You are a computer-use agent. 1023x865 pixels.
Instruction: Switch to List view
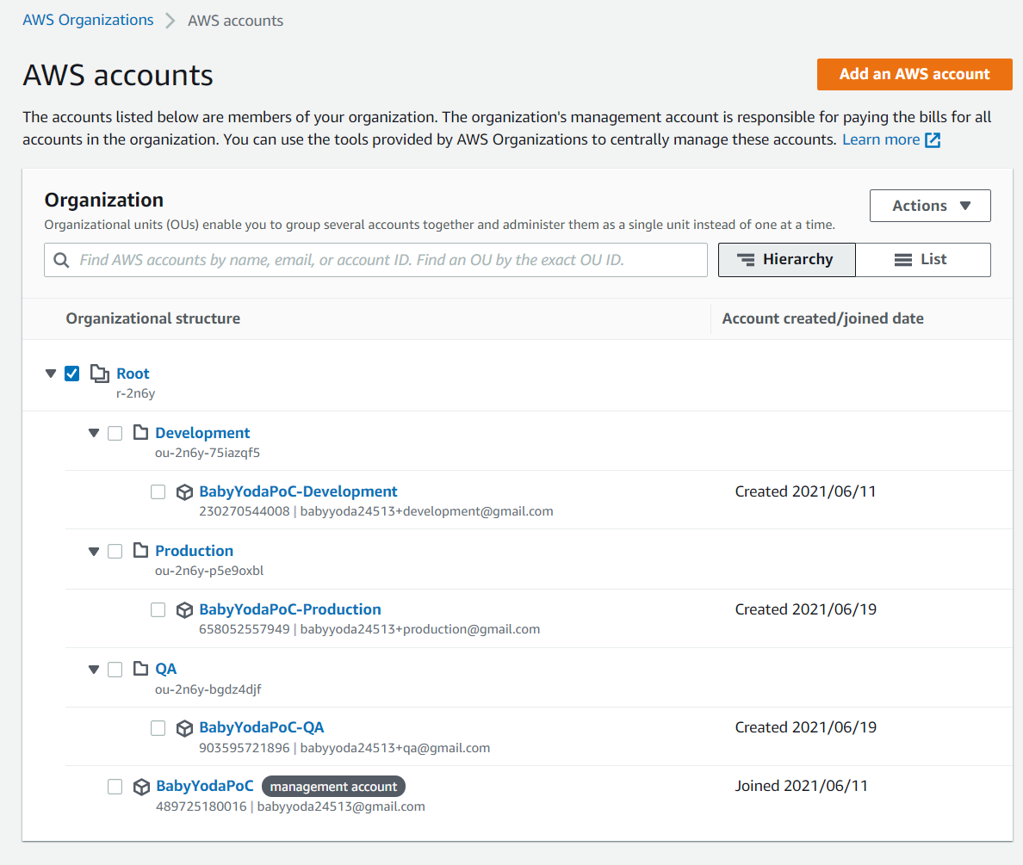click(x=922, y=260)
